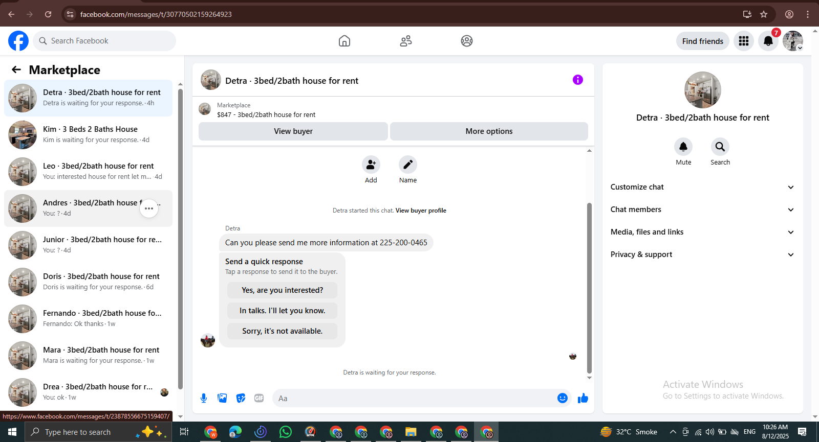Screen dimensions: 819x442
Task: Record a voice clip with microphone icon
Action: click(x=204, y=398)
